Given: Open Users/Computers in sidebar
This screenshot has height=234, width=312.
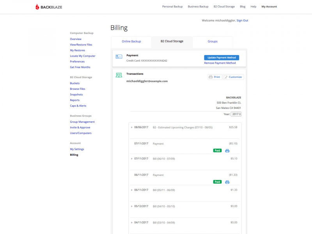Looking at the screenshot, I should tap(81, 133).
